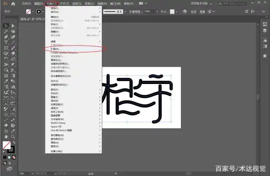Choose the Shape Builder tool
Viewport: 270px width, 176px height.
(6, 70)
